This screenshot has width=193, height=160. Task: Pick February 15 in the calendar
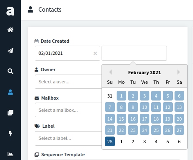(x=121, y=119)
